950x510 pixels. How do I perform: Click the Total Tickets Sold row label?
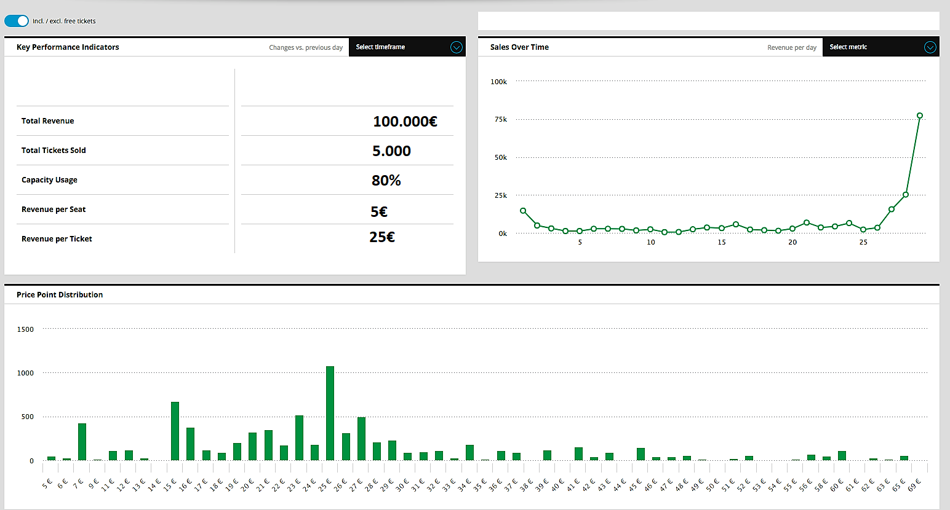click(x=54, y=151)
